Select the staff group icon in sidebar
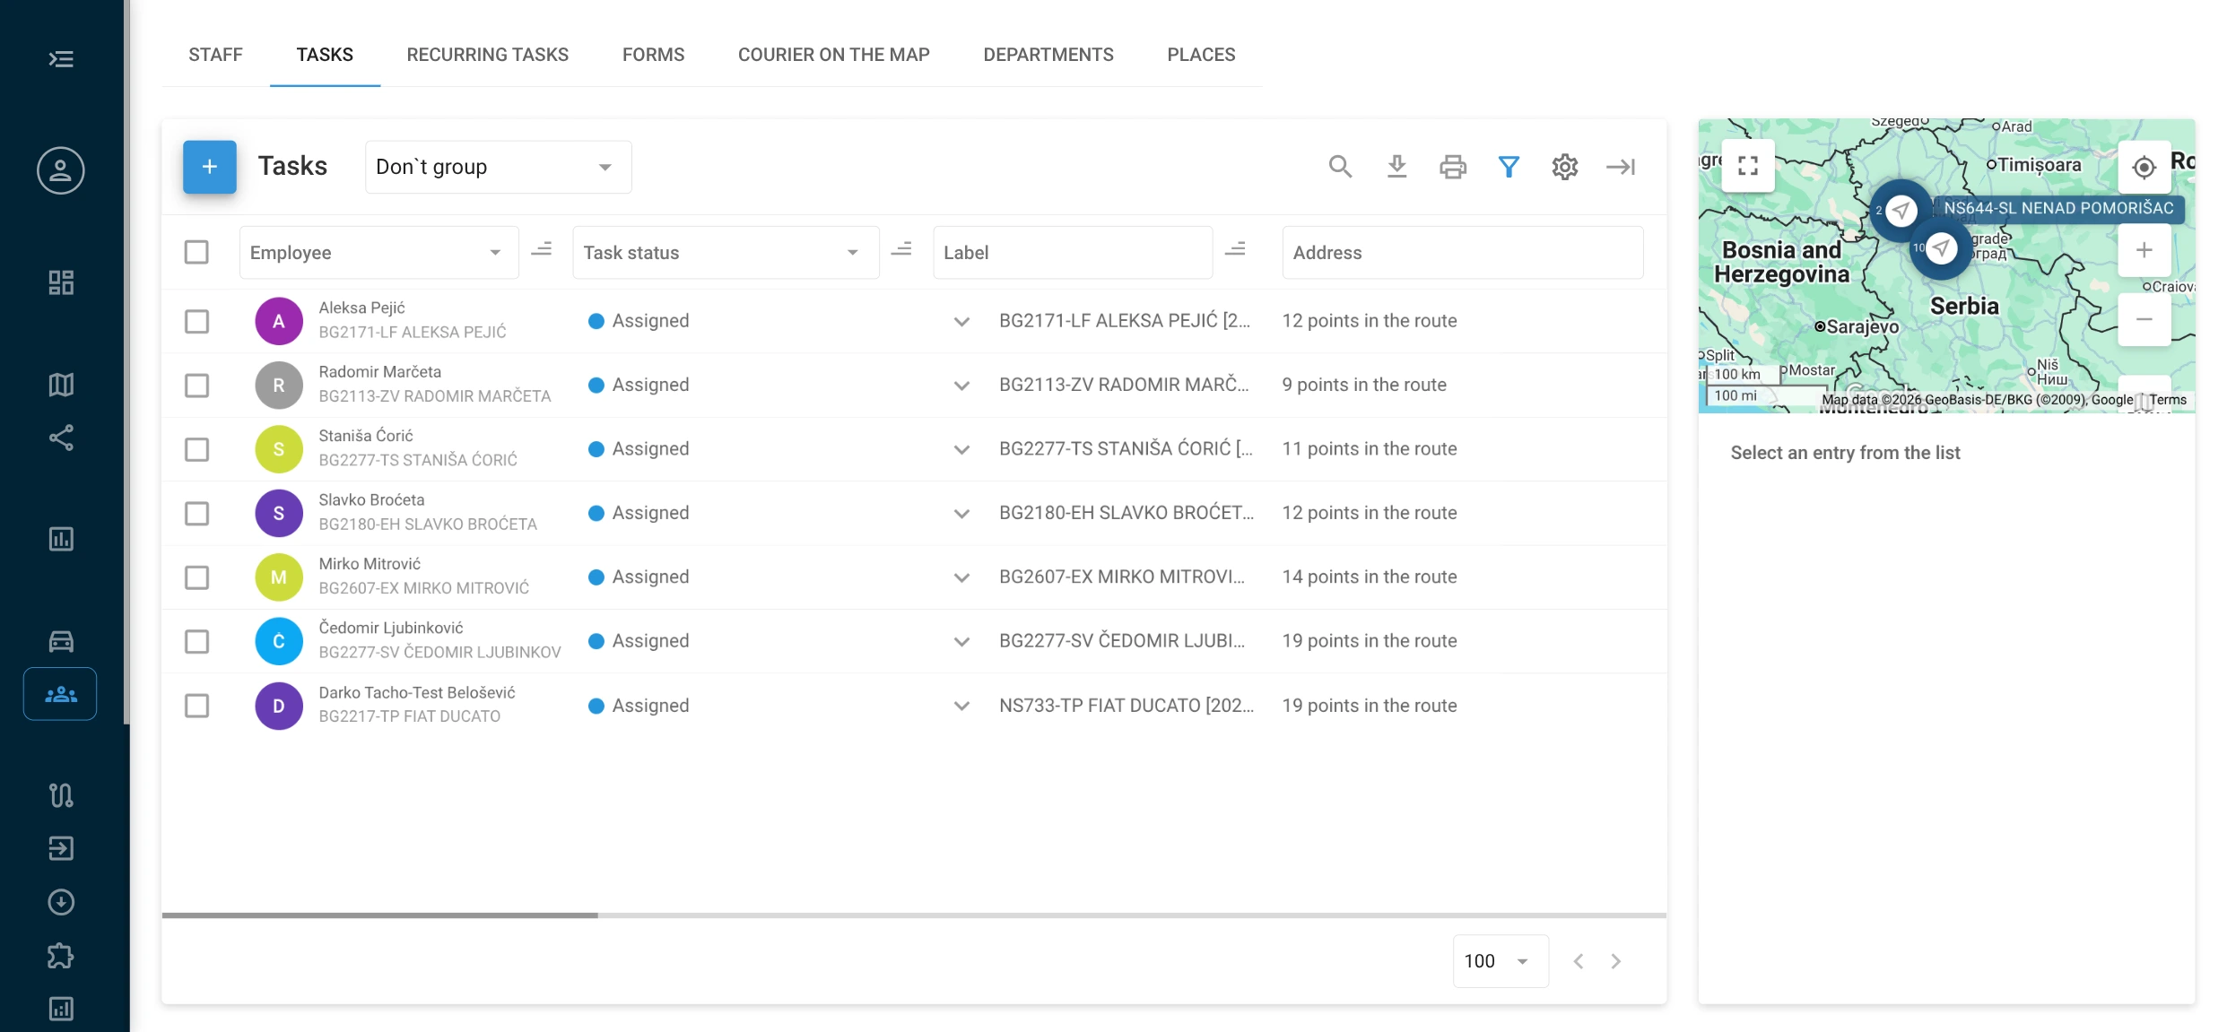The height and width of the screenshot is (1032, 2227). click(60, 694)
